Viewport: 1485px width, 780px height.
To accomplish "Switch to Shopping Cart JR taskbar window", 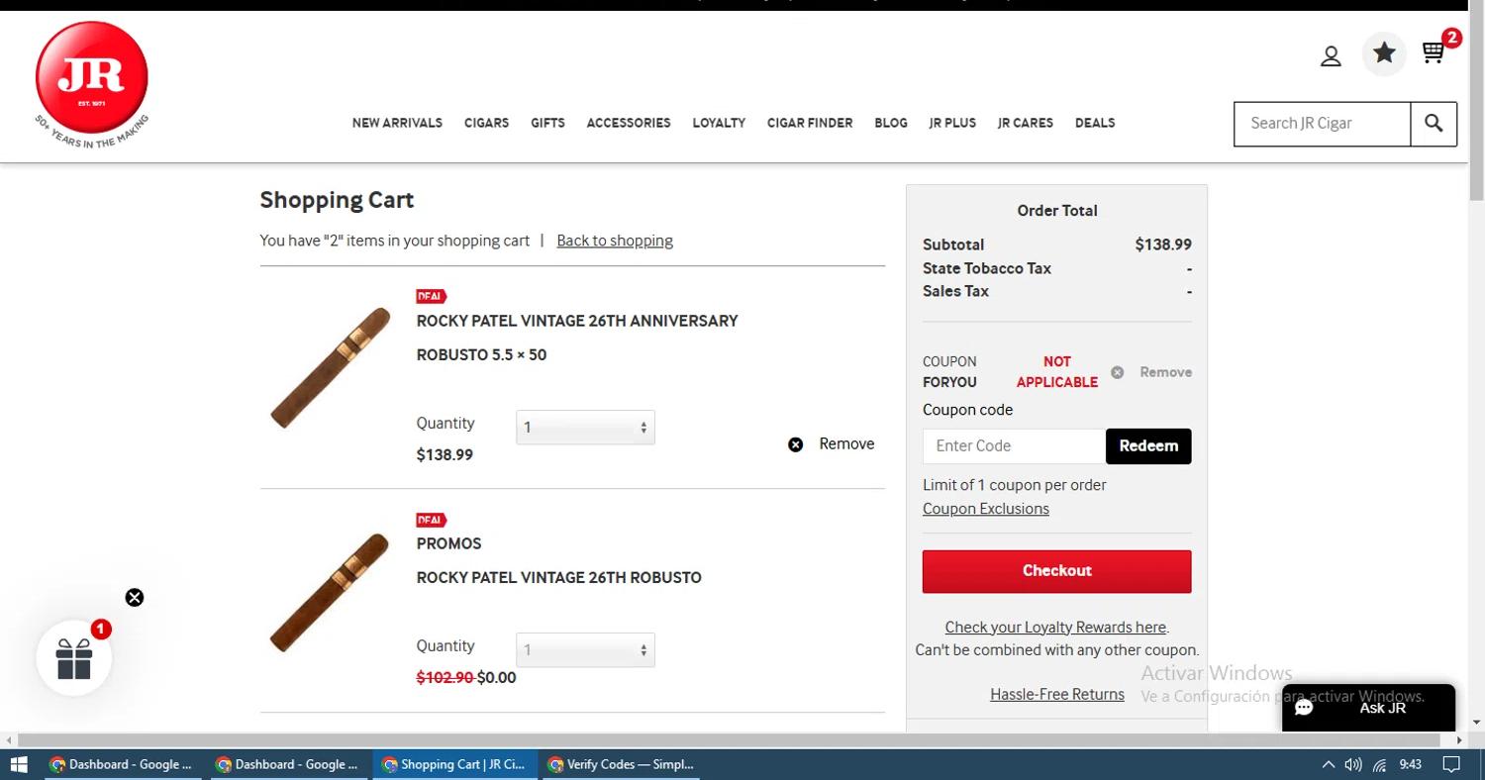I will click(454, 764).
